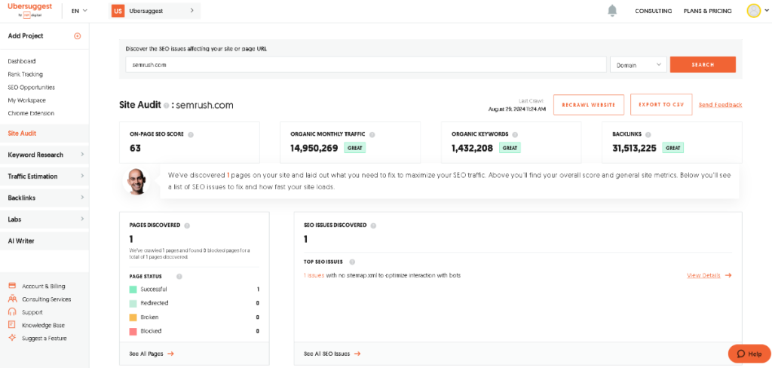Click the '1 issues' orange link text
The height and width of the screenshot is (368, 772).
click(x=314, y=275)
